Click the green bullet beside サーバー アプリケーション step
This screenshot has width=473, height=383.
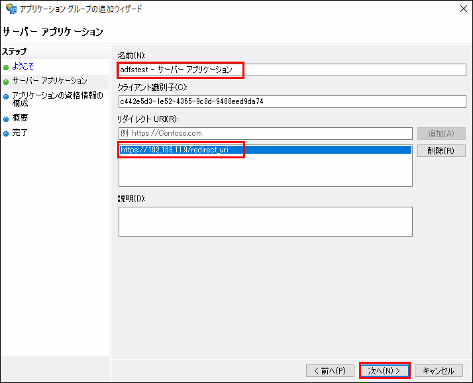6,82
